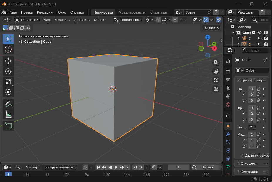Open the Object Constraints tab

click(228, 159)
